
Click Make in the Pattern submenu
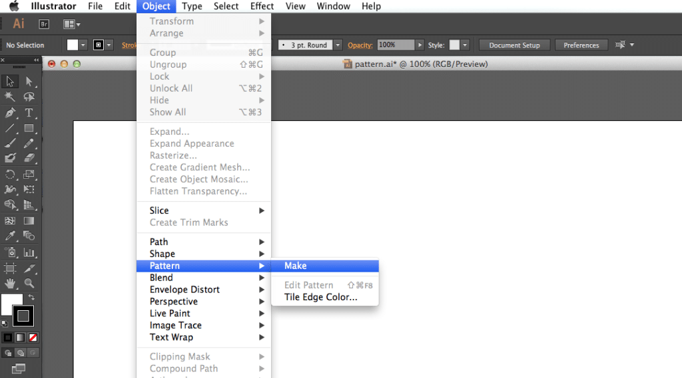(295, 266)
